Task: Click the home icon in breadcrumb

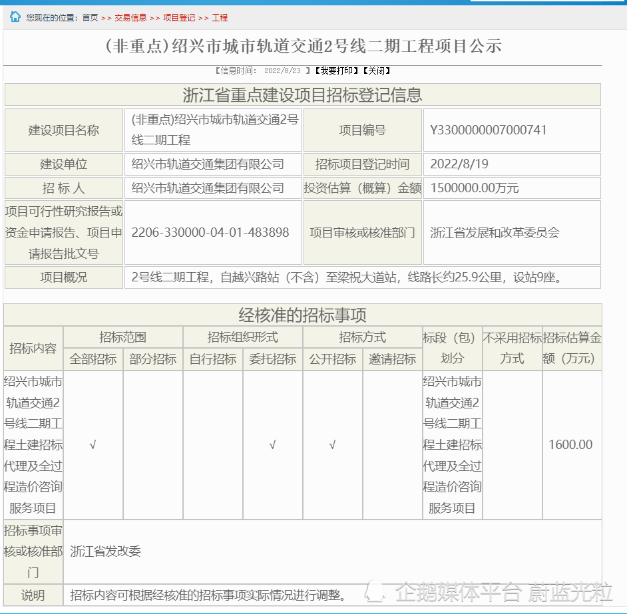Action: tap(15, 17)
